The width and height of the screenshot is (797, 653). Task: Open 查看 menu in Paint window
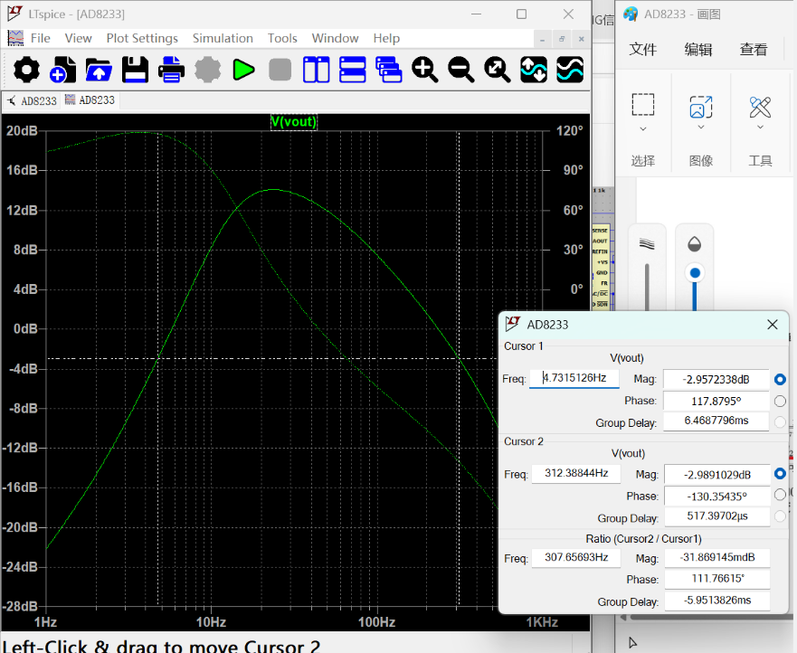tap(754, 50)
